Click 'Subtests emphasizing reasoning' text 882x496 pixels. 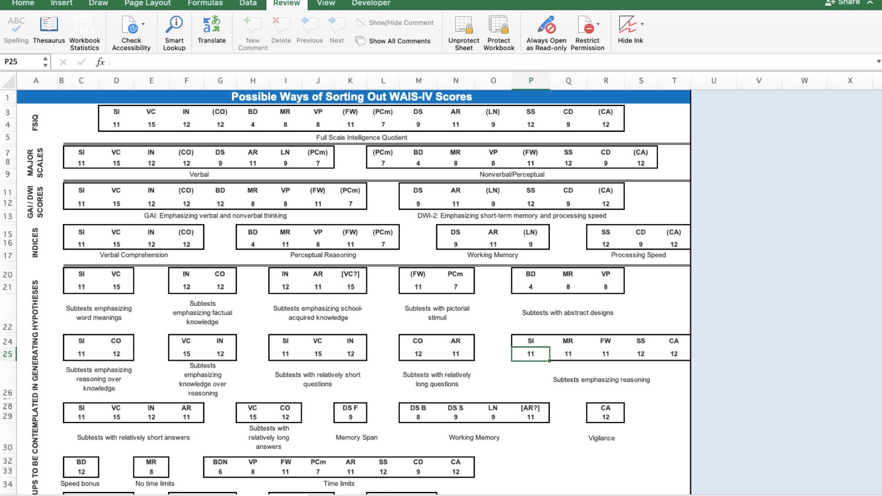(x=601, y=380)
